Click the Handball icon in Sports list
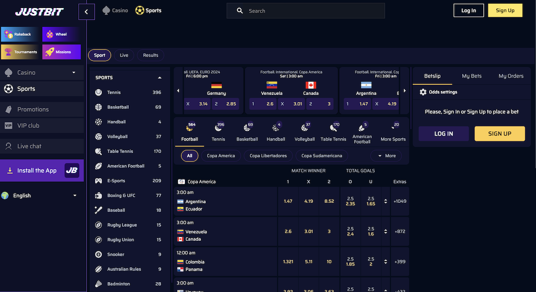 point(99,122)
